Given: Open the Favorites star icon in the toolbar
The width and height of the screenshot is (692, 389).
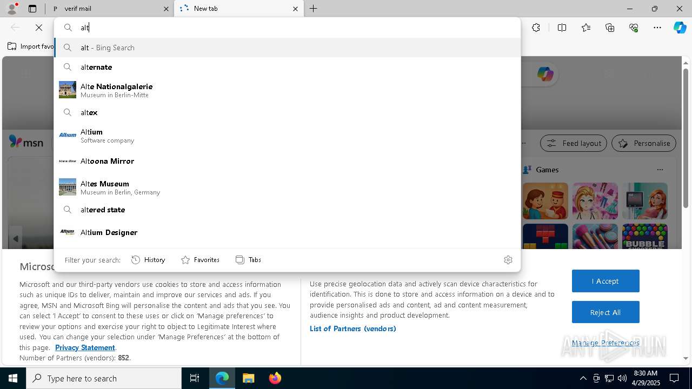Looking at the screenshot, I should tap(586, 28).
